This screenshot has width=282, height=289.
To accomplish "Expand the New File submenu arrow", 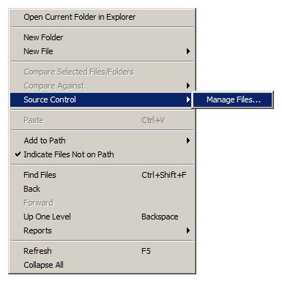I will click(188, 51).
